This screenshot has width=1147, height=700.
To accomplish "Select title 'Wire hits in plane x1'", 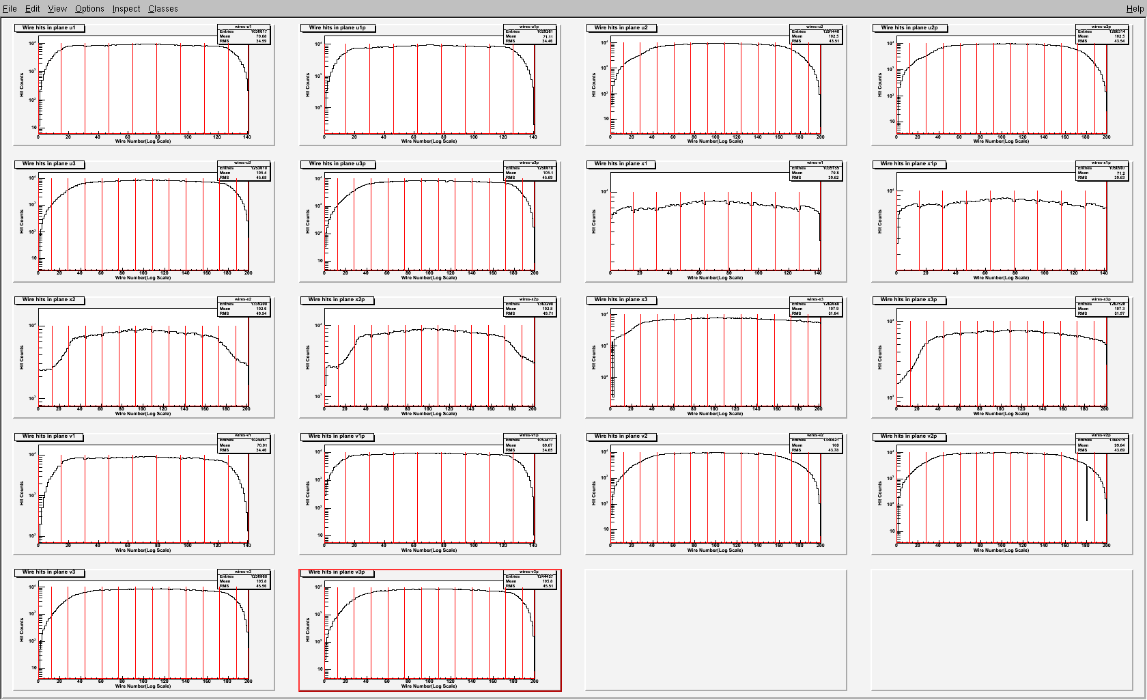I will [621, 164].
